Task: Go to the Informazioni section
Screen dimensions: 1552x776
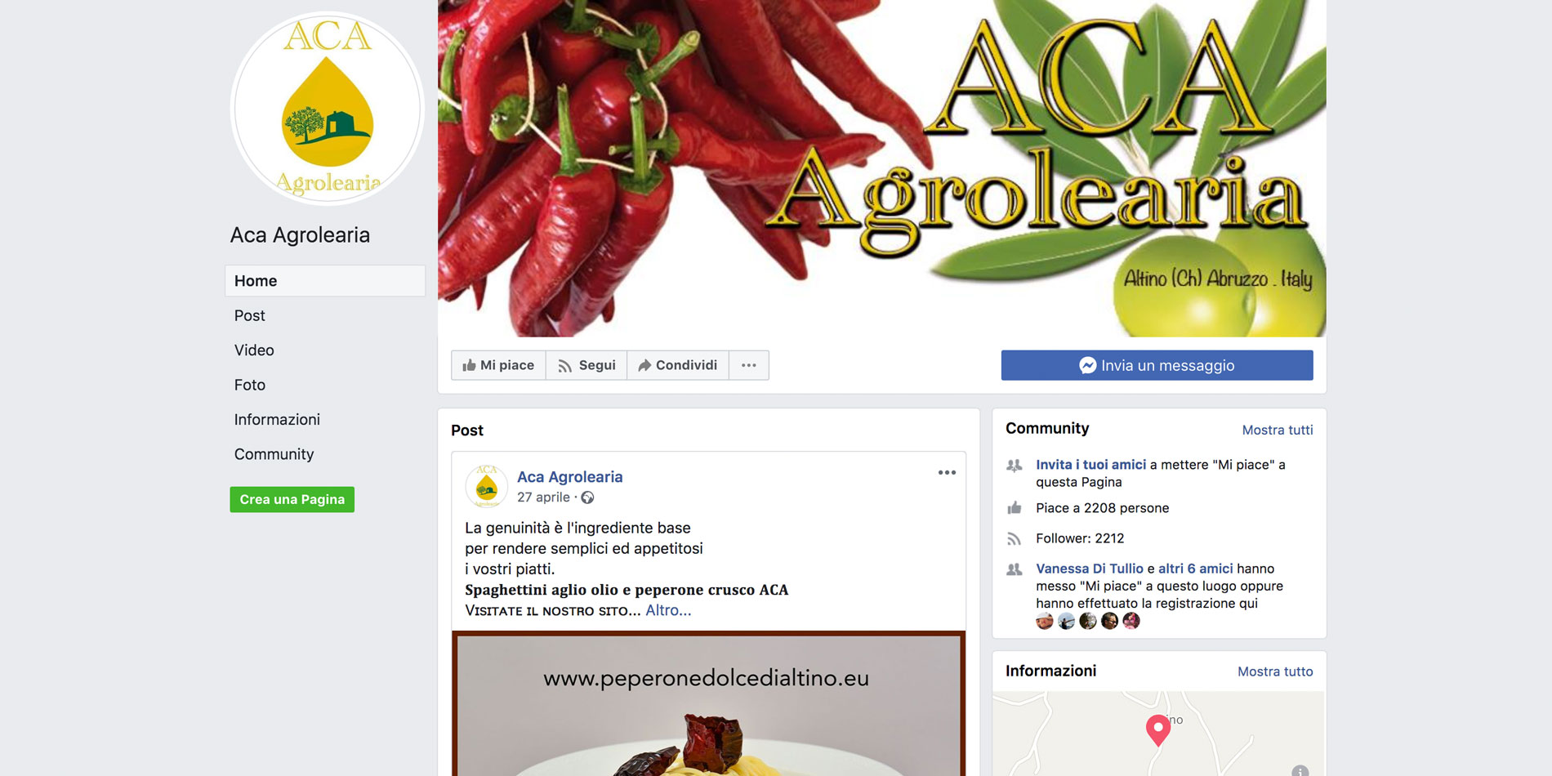Action: (277, 420)
